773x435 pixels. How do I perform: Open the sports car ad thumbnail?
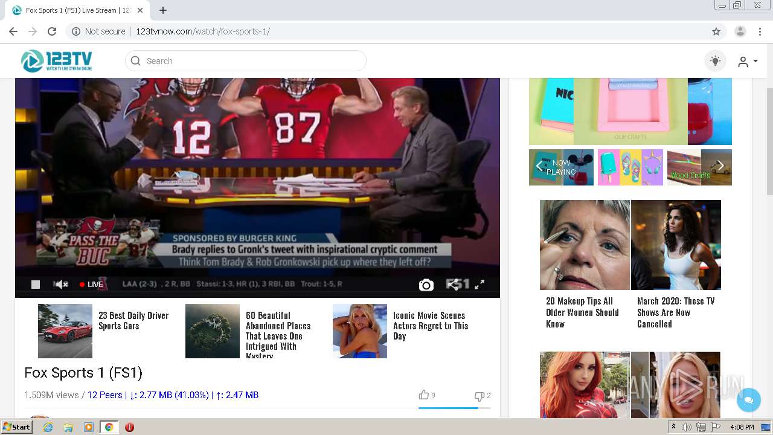[x=65, y=331]
